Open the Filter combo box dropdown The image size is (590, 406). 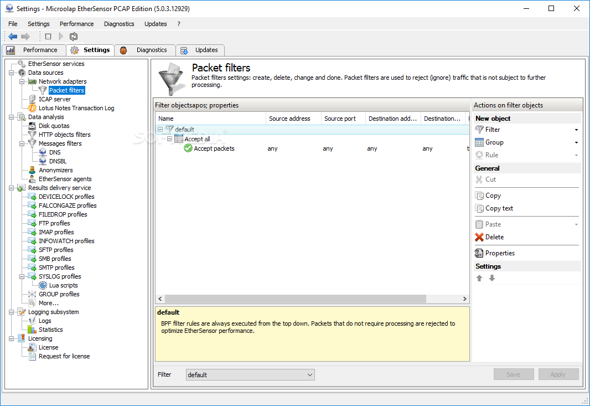[310, 375]
